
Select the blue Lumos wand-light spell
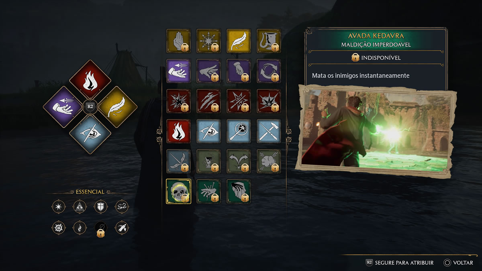coord(239,131)
